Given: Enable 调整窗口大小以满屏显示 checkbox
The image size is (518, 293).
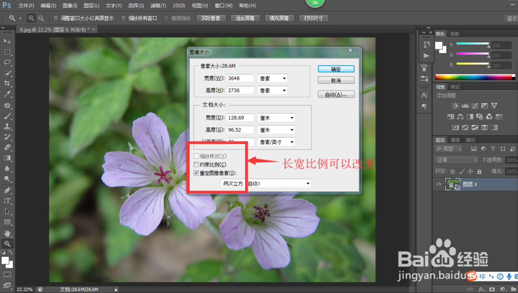Looking at the screenshot, I should [x=56, y=18].
